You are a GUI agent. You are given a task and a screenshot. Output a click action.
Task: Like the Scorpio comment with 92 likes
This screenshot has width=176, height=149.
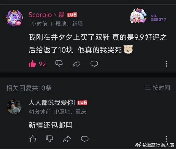[x=32, y=64]
